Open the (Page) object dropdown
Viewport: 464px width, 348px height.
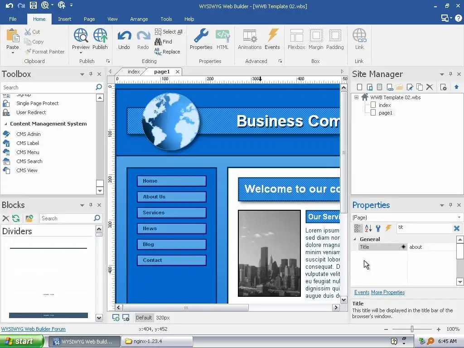coord(459,217)
